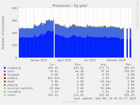Click the 'April 2025' axis label
The width and height of the screenshot is (140, 105).
click(64, 60)
